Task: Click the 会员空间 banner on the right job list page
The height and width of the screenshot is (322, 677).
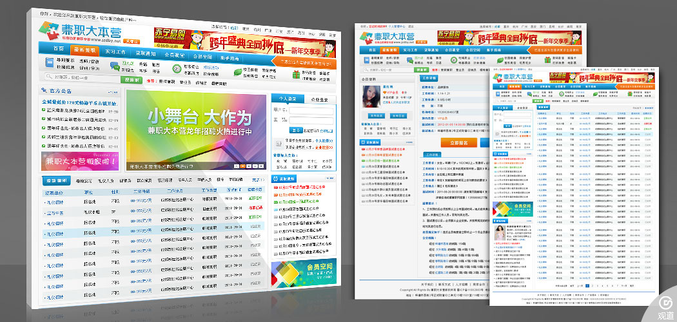Action: [513, 209]
